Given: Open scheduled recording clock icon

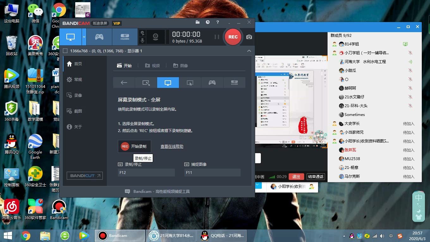Looking at the screenshot, I should (x=208, y=22).
